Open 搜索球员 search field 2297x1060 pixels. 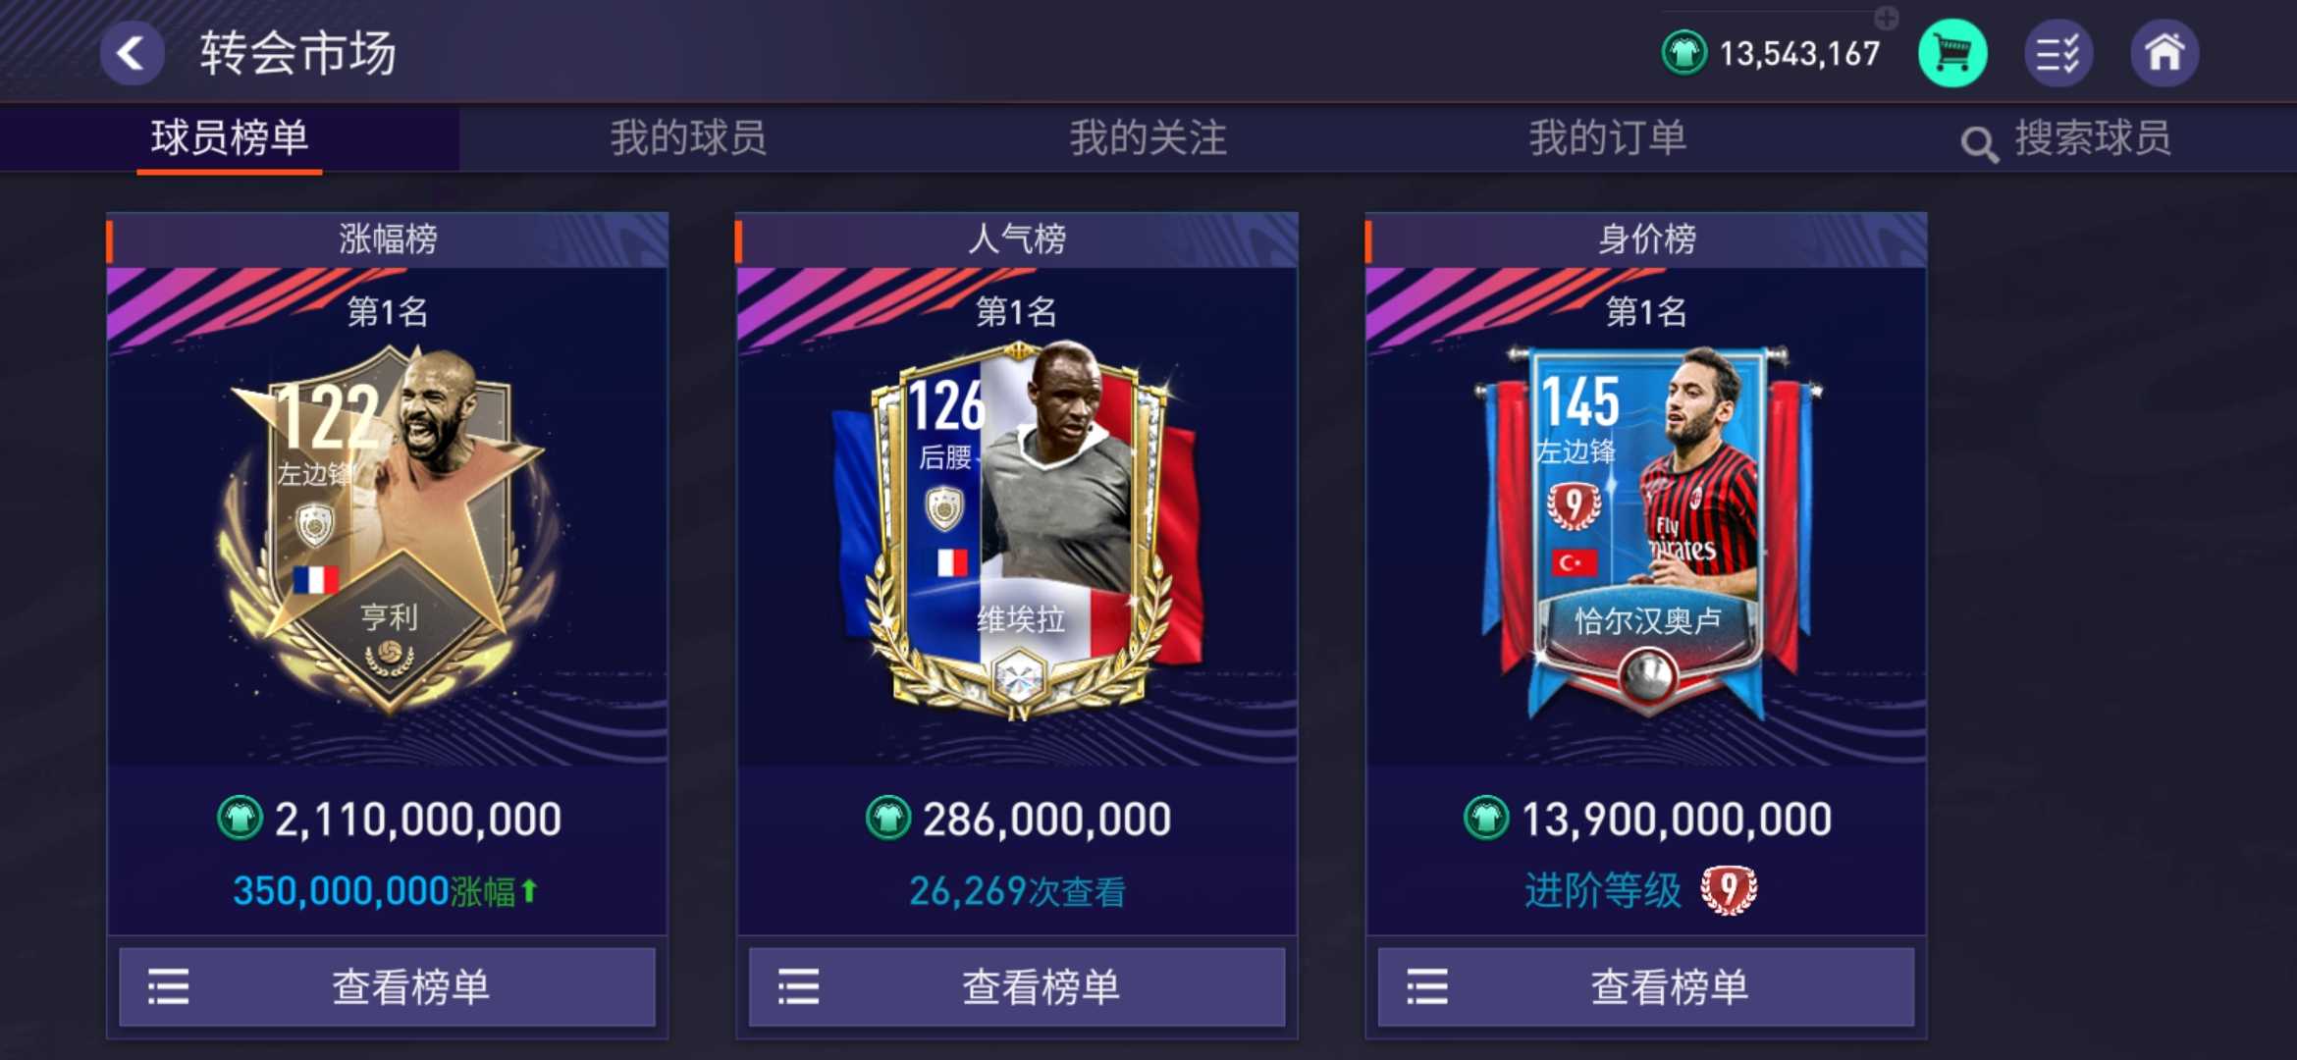2066,138
